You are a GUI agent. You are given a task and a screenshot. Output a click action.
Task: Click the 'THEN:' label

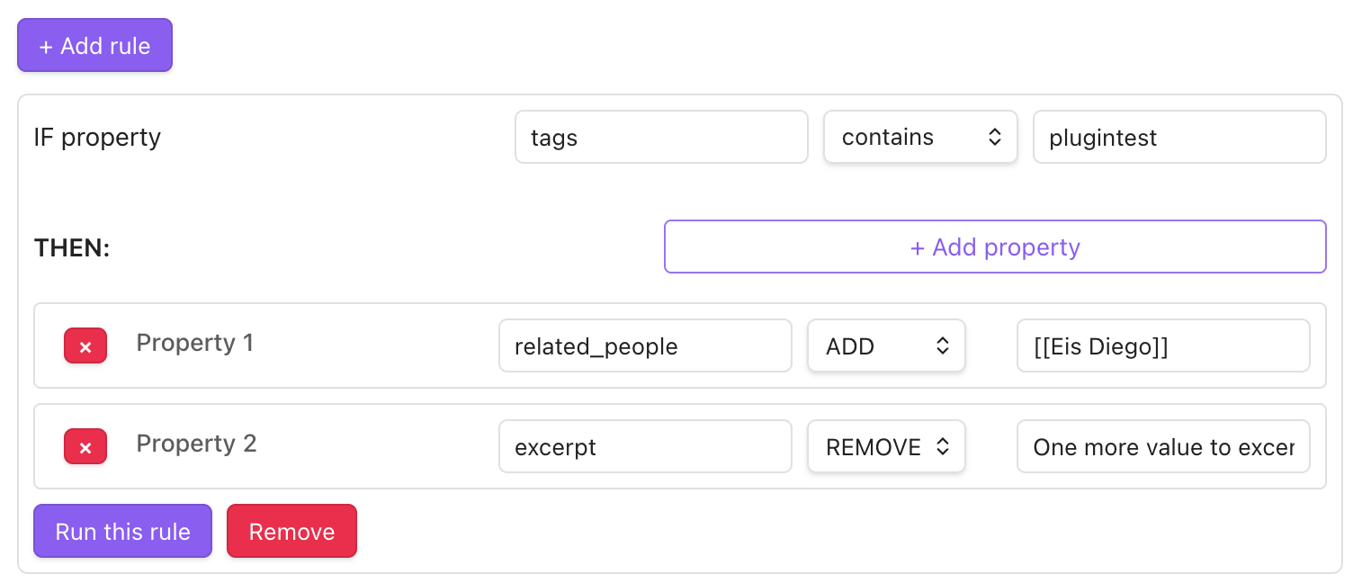[x=72, y=248]
